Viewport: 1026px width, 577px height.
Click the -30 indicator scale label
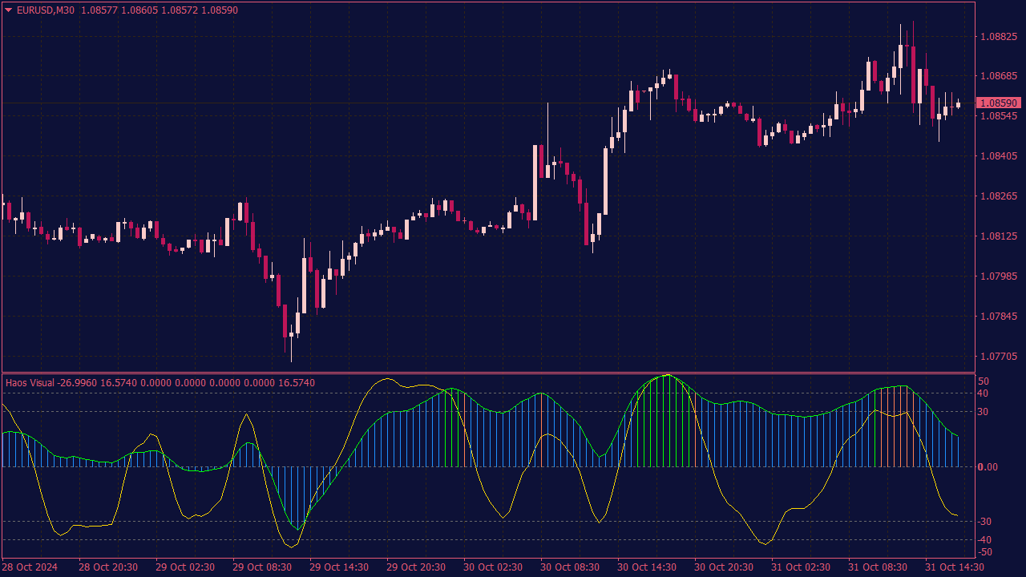click(985, 522)
